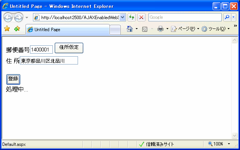Expand the address bar history dropdown
240x150 pixels.
point(123,17)
